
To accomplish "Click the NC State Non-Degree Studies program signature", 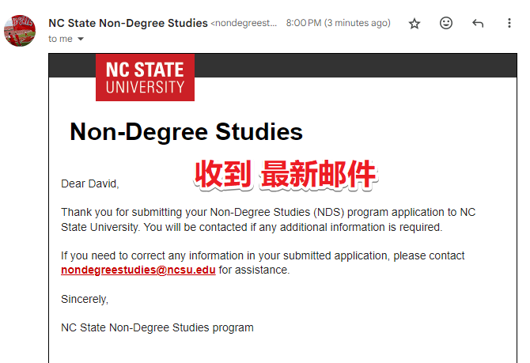I will [x=157, y=327].
